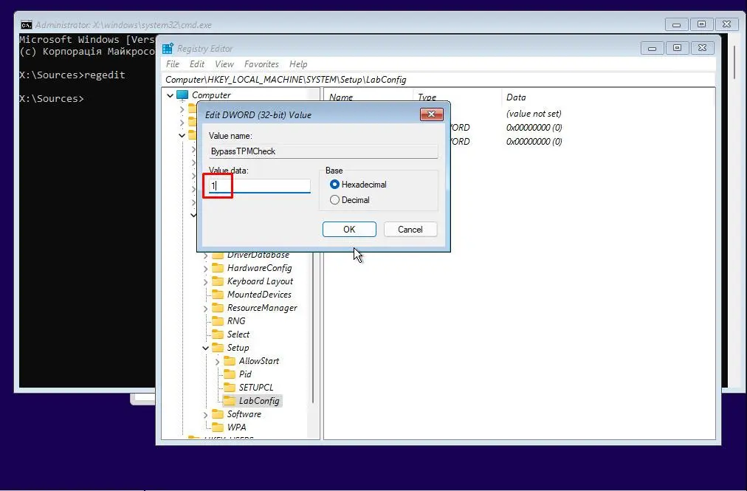Screen dimensions: 747x491
Task: Collapse the Computer tree node
Action: click(170, 95)
